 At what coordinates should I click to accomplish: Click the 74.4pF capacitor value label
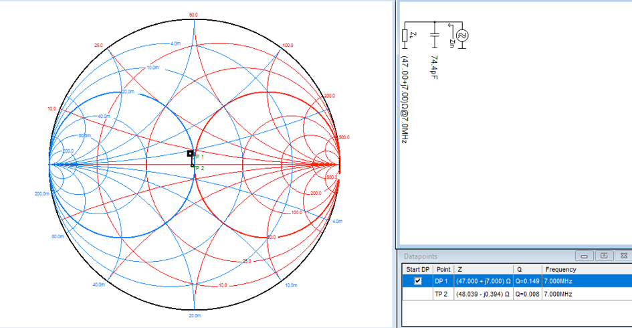coord(434,68)
